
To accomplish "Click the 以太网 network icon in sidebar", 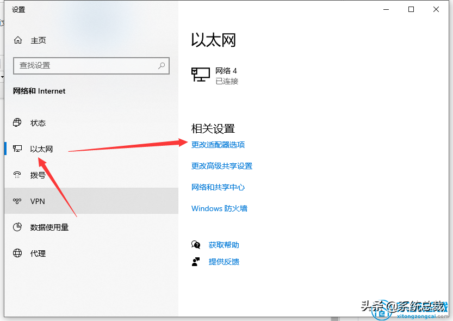I will [x=17, y=149].
